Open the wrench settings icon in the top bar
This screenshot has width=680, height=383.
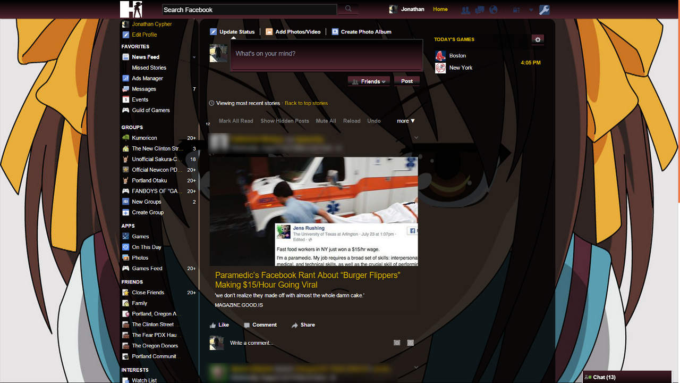tap(544, 10)
